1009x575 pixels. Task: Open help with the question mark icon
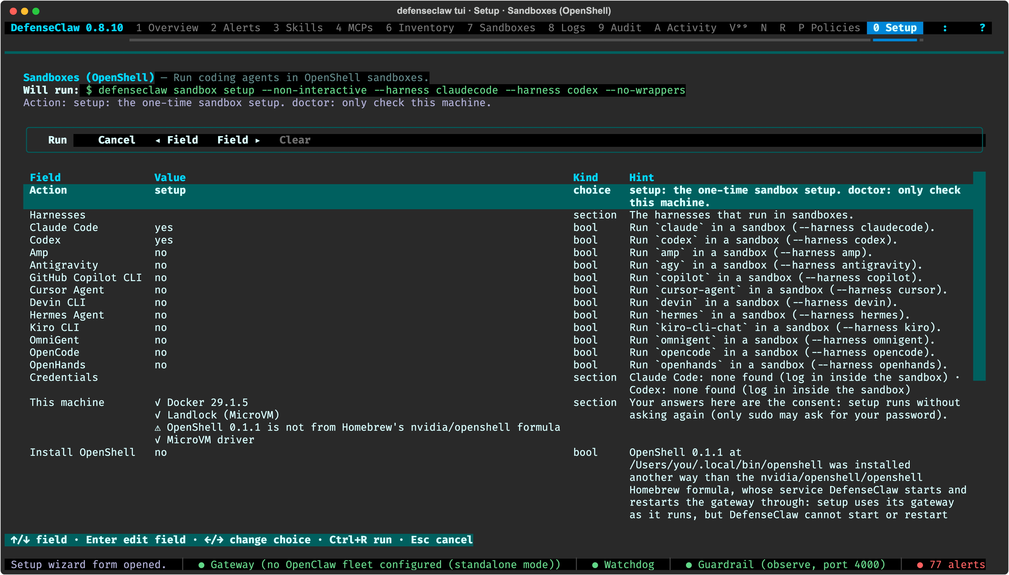coord(982,28)
